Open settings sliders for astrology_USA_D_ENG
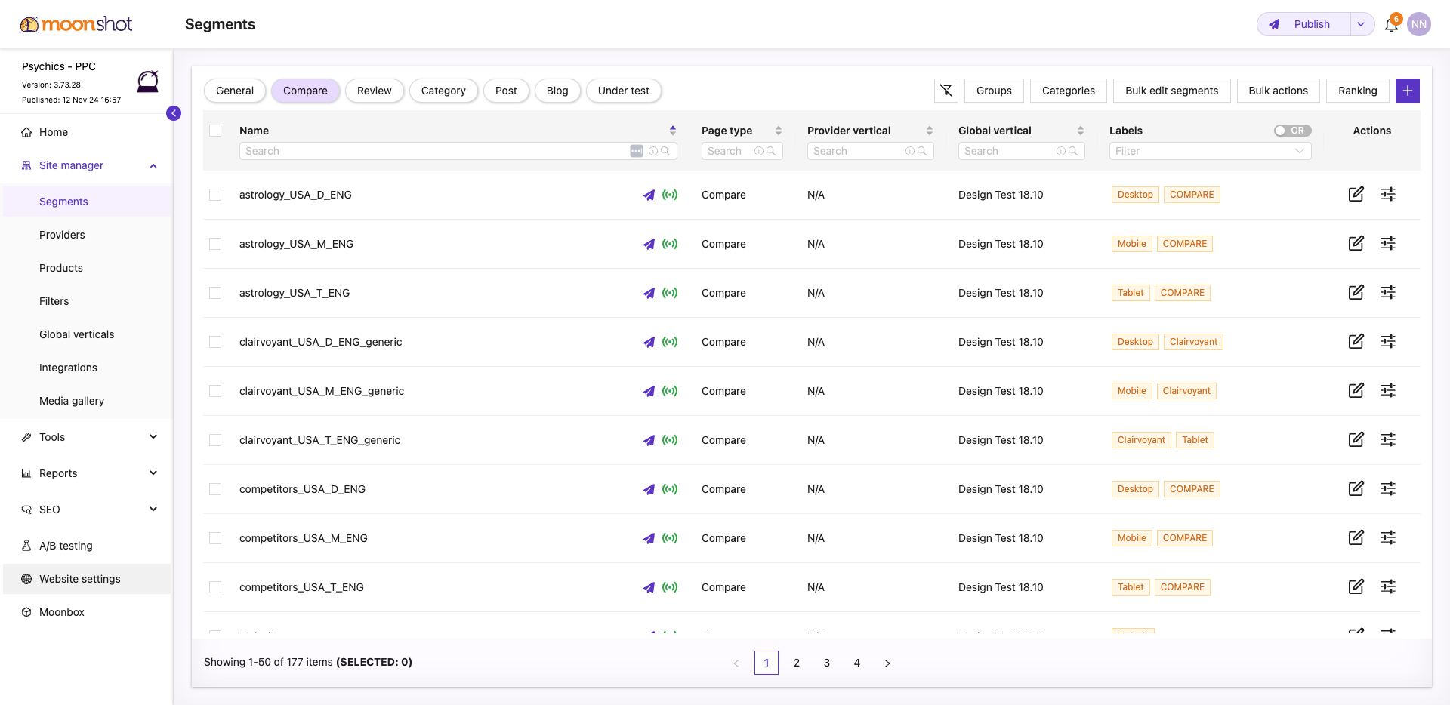Viewport: 1450px width, 705px height. pyautogui.click(x=1388, y=194)
